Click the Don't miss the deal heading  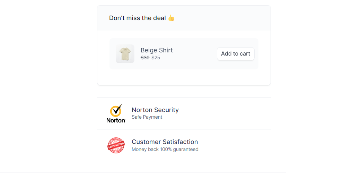[x=137, y=18]
